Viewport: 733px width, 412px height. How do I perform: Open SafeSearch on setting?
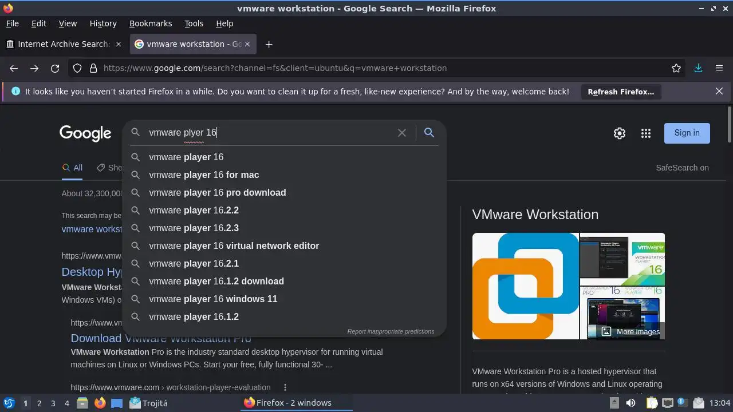tap(683, 168)
